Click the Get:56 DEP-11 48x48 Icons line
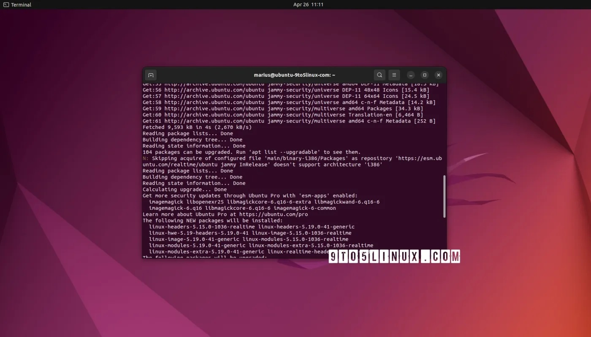Image resolution: width=591 pixels, height=337 pixels. pos(286,90)
